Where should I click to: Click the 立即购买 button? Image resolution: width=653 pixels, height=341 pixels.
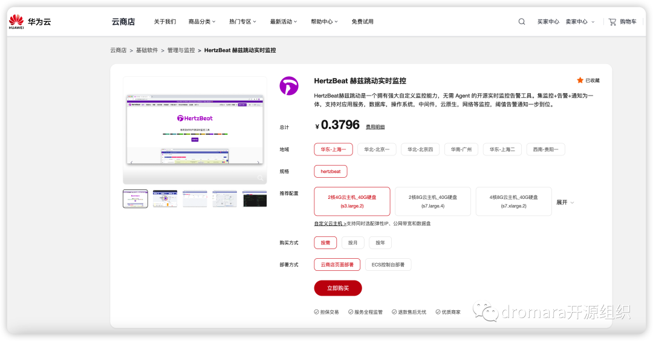pos(338,288)
